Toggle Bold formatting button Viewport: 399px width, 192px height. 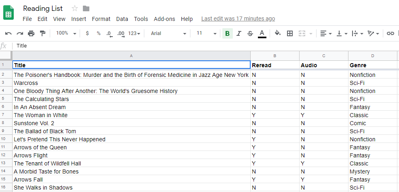228,33
